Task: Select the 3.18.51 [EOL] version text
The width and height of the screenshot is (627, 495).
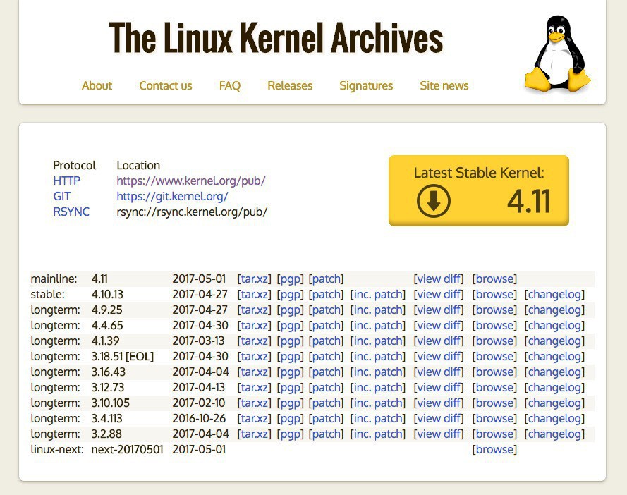Action: click(x=122, y=356)
